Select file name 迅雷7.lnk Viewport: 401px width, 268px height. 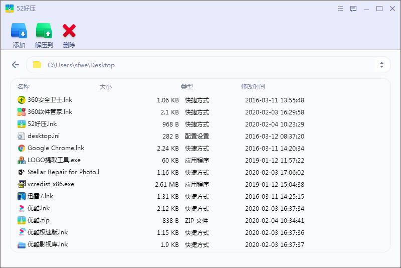pos(41,196)
